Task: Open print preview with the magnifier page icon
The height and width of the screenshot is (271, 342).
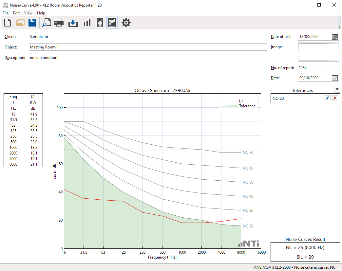Action: [47, 23]
